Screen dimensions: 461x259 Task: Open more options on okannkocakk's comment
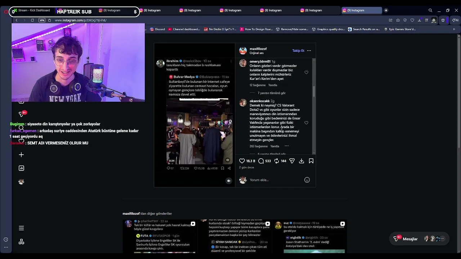click(x=287, y=146)
